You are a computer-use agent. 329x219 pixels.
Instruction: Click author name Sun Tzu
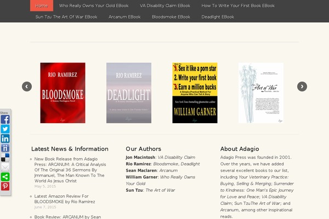tap(134, 190)
